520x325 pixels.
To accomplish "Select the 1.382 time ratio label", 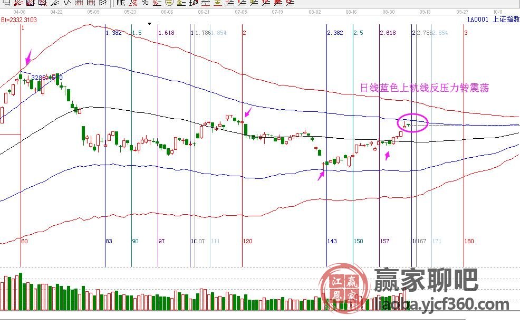I will [x=113, y=33].
